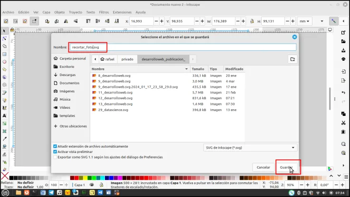Open the Files manager taskbar icon
This screenshot has width=350, height=197.
19,193
